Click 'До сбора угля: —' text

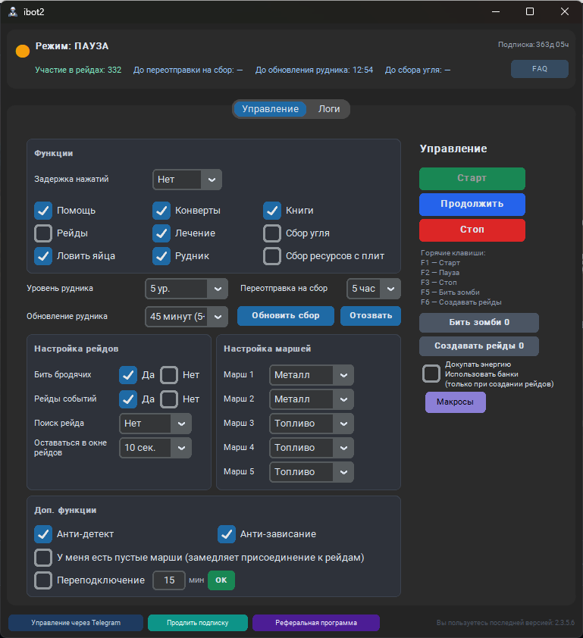(x=418, y=70)
